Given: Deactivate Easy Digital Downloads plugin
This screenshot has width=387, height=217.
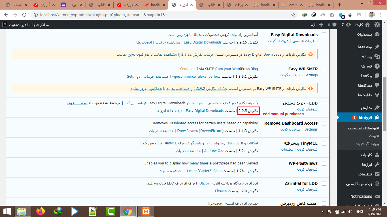Looking at the screenshot, I should click(278, 41).
